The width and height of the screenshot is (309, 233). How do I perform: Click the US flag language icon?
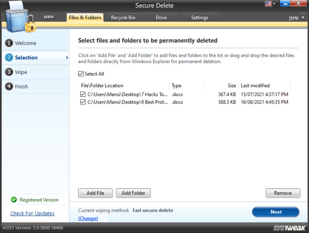(268, 4)
